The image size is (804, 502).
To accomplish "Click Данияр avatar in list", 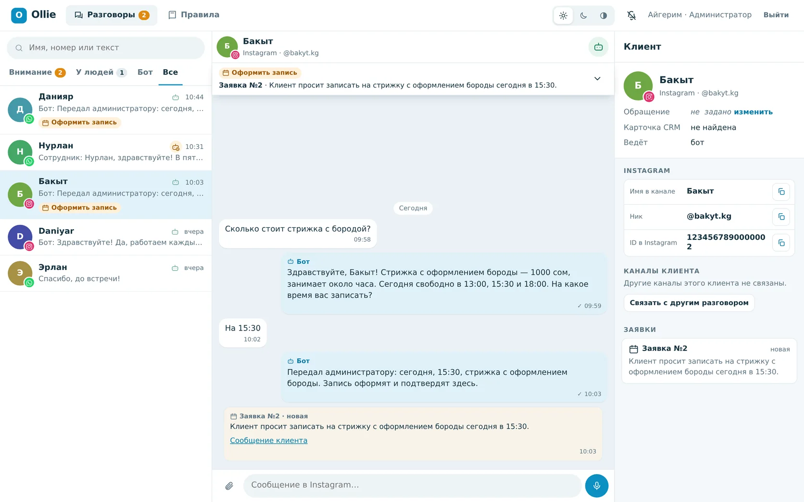I will click(x=20, y=110).
